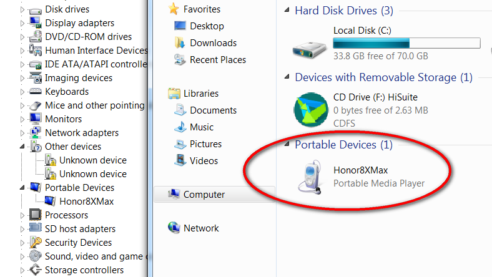Screen dimensions: 492x277
Task: Click the DVD/CD-ROM drives icon
Action: 35,37
